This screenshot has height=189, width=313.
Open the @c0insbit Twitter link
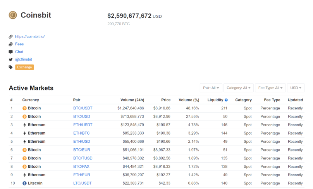coord(24,59)
